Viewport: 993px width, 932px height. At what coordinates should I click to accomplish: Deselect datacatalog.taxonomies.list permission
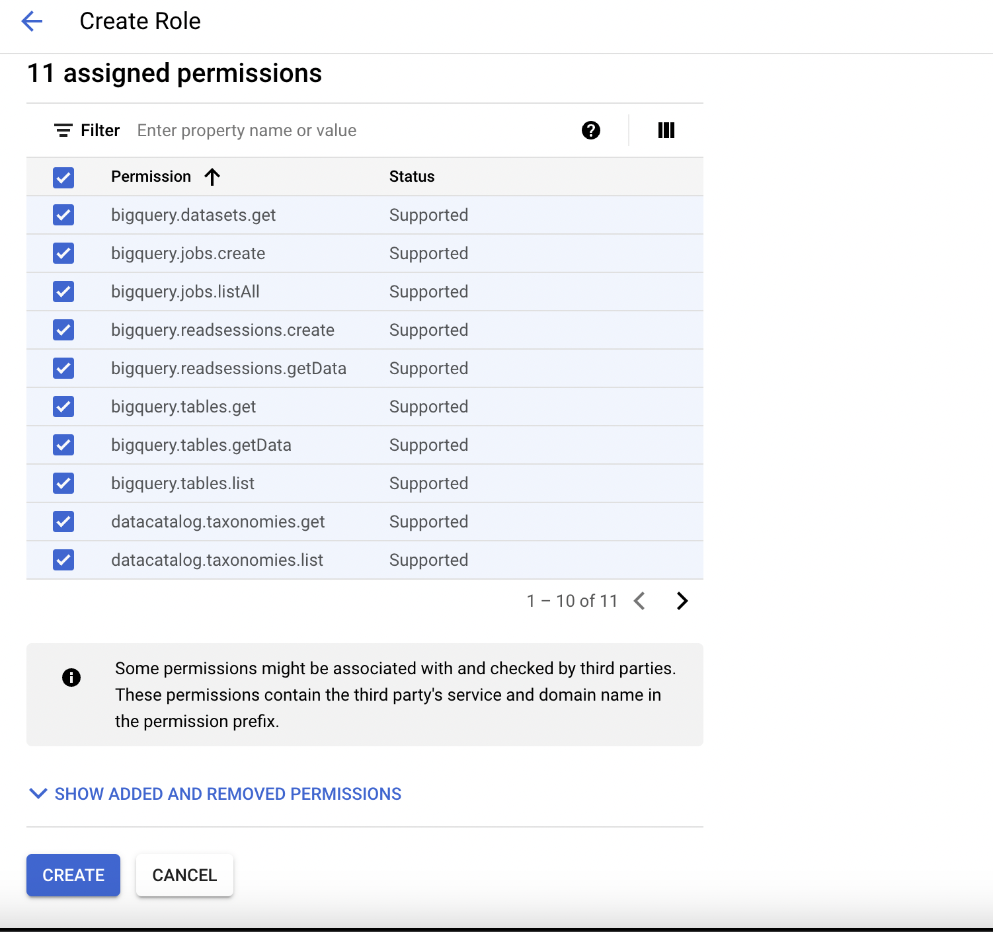(63, 560)
